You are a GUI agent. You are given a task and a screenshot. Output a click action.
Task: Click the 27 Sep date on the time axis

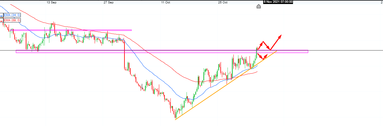(x=109, y=2)
